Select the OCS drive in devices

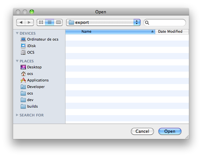point(30,52)
